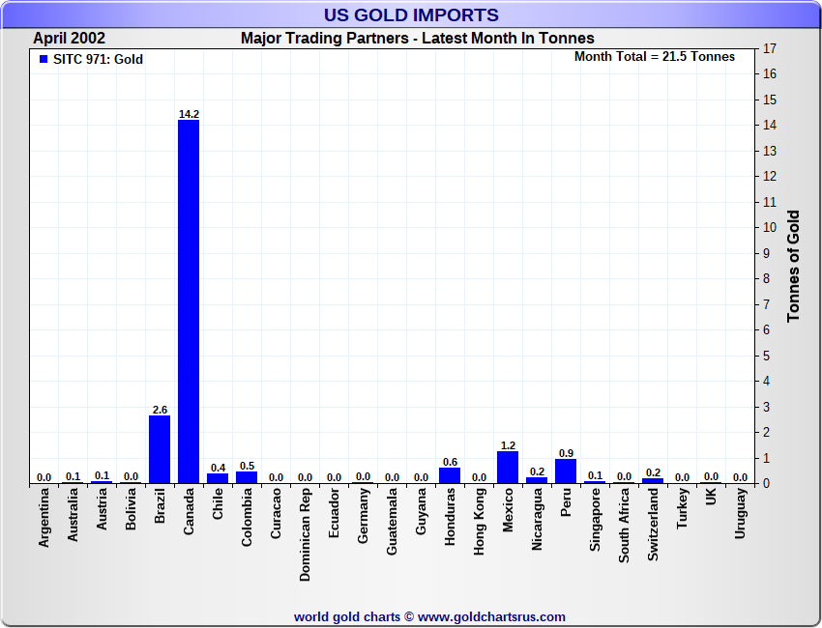Click the blue SITC 971 legend swatch
822x628 pixels.
44,60
